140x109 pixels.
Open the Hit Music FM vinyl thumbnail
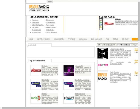(69, 71)
